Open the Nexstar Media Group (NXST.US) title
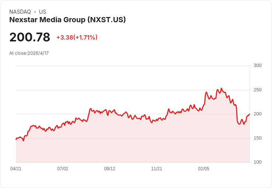This screenshot has width=272, height=188. [x=68, y=20]
